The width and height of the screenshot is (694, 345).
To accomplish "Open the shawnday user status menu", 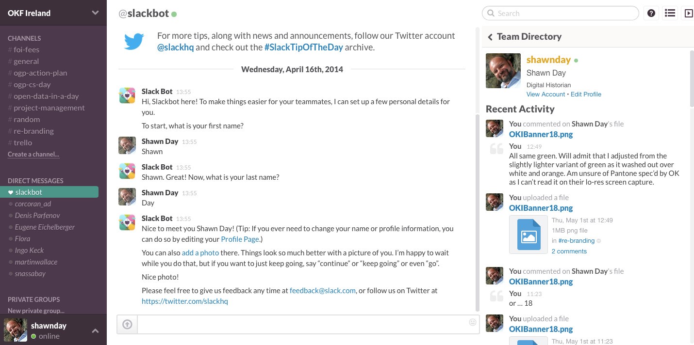I will 95,330.
